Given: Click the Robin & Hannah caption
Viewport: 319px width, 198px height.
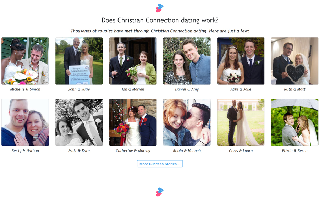Looking at the screenshot, I should click(x=187, y=151).
